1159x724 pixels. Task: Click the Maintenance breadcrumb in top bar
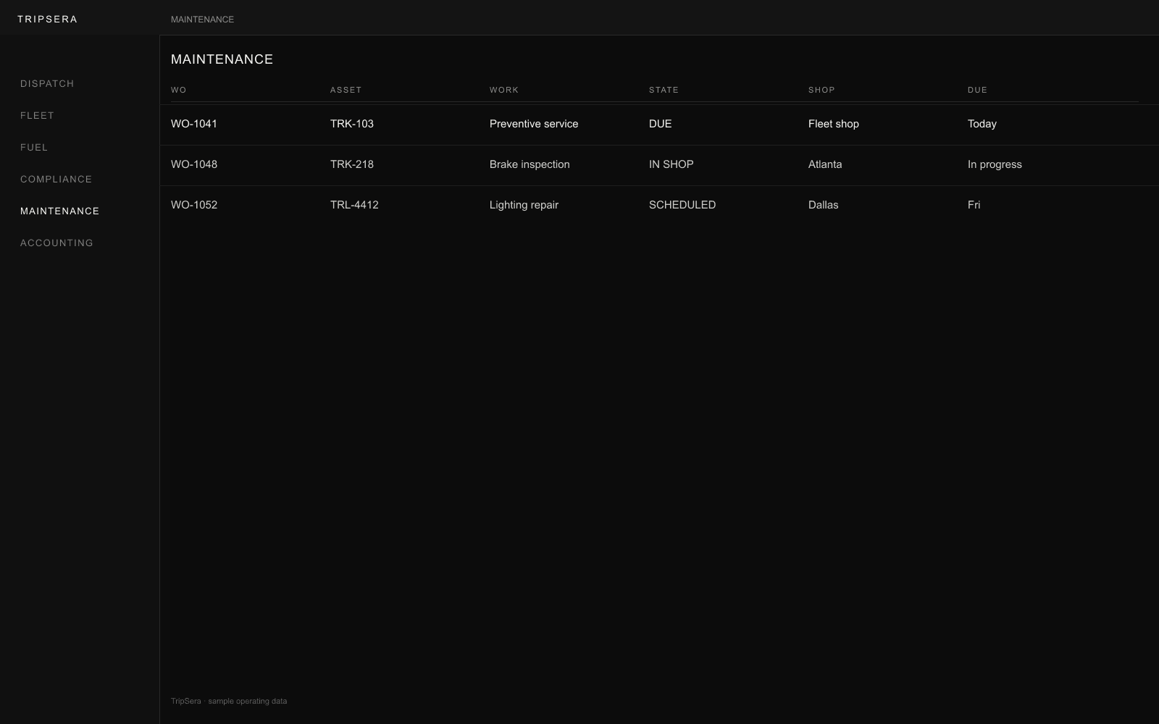pyautogui.click(x=202, y=20)
